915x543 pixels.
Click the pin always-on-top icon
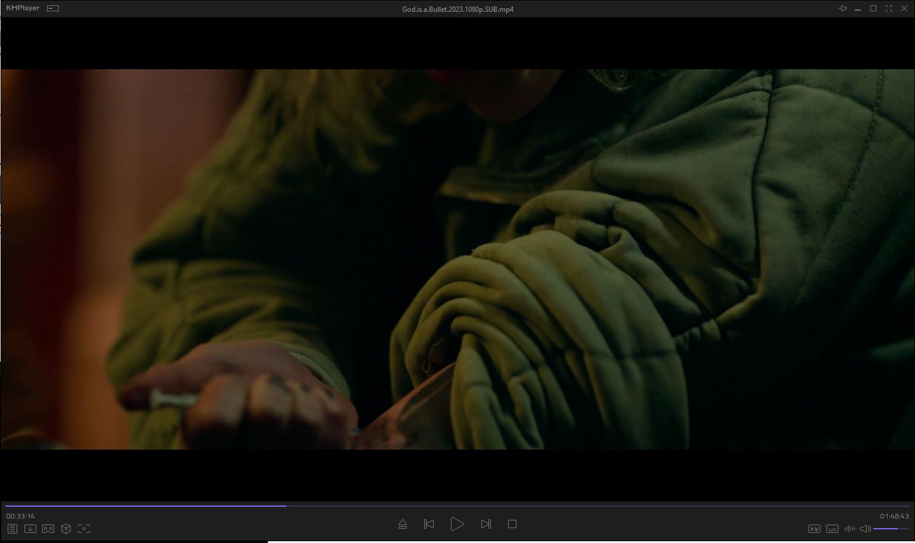842,8
